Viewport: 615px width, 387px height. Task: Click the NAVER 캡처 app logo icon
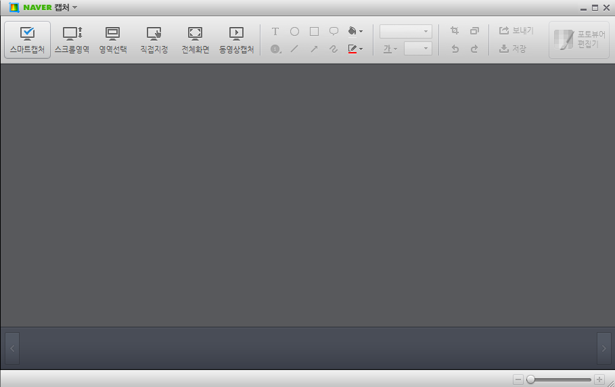[14, 7]
